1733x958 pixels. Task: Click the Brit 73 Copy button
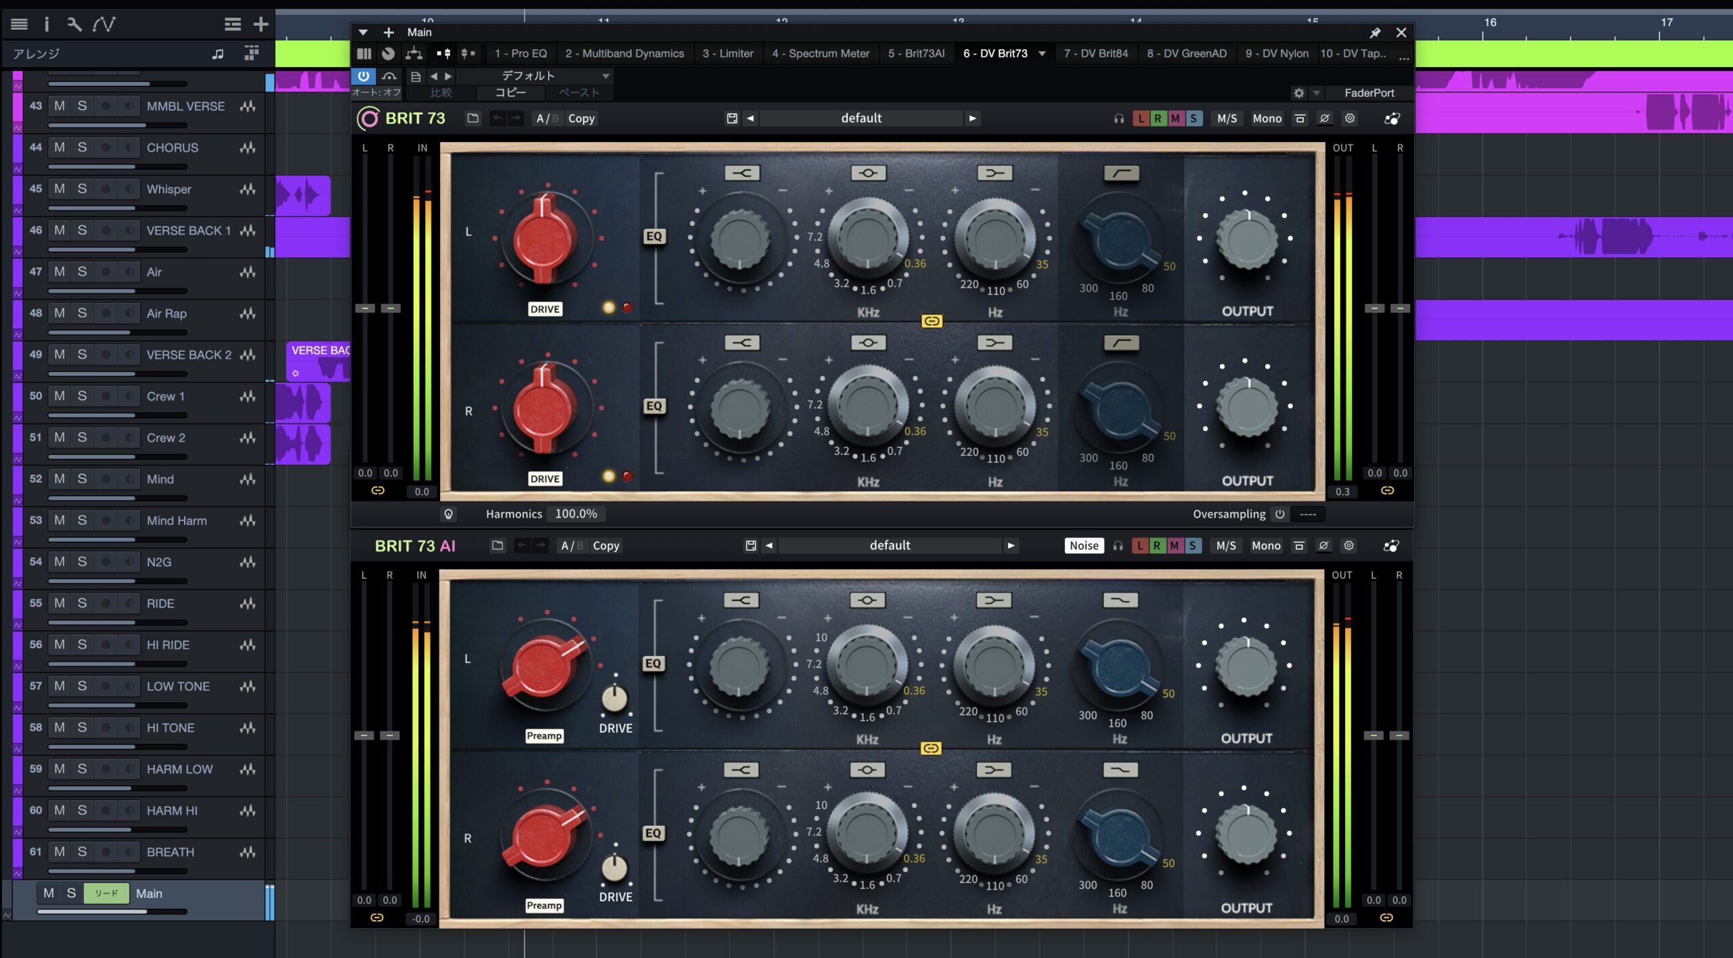point(582,118)
